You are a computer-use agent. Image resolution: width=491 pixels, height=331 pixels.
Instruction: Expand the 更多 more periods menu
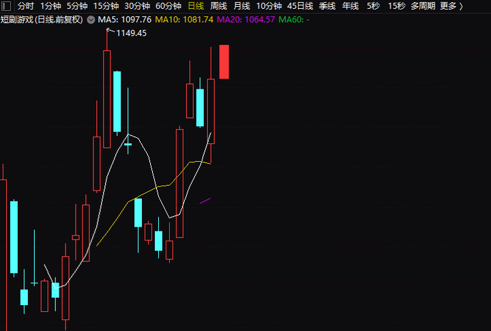451,5
